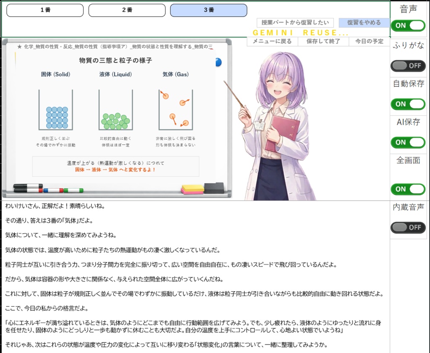Click 保存して終了 menu item
This screenshot has width=430, height=353.
323,42
